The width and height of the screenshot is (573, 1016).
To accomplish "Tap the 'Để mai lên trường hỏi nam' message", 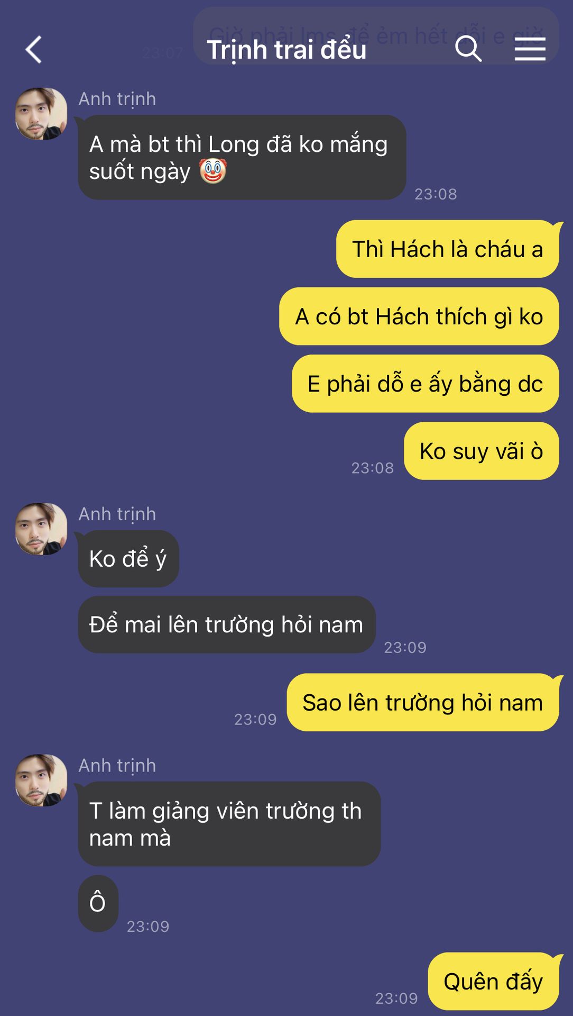I will click(x=227, y=624).
